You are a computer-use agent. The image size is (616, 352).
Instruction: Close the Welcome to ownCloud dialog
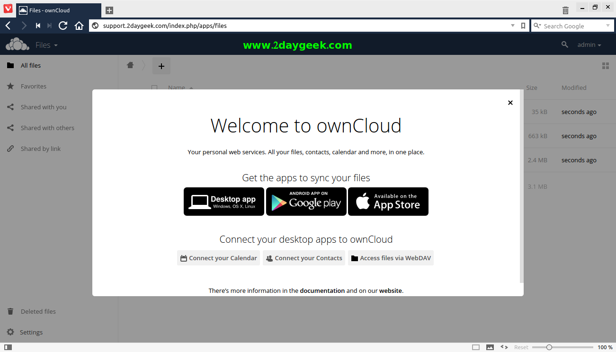[x=510, y=103]
